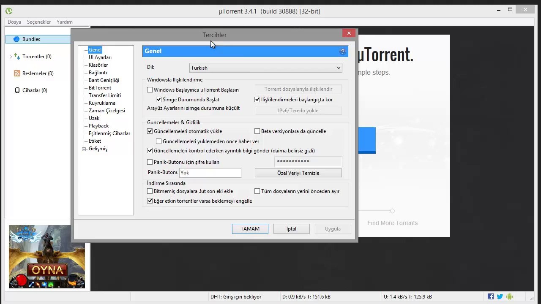
Task: Enable Panik-Butonu için şifre kullan
Action: click(x=150, y=162)
